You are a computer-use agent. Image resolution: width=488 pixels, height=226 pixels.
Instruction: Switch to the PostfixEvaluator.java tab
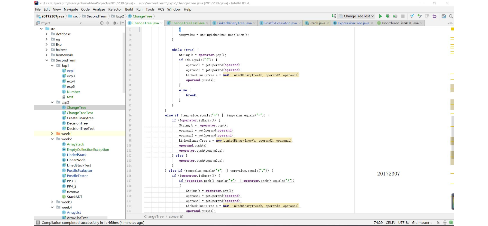click(280, 23)
